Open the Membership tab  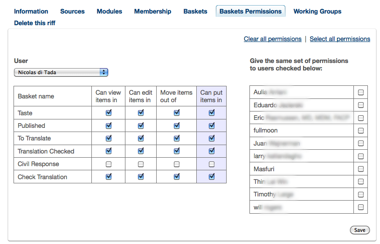(x=152, y=11)
